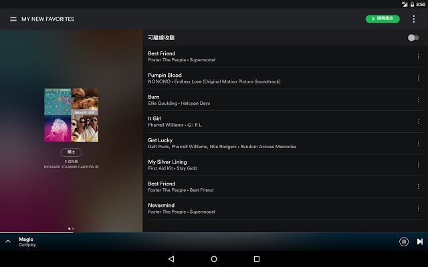The width and height of the screenshot is (428, 267).
Task: Open options for My Silver Lining
Action: 419,165
